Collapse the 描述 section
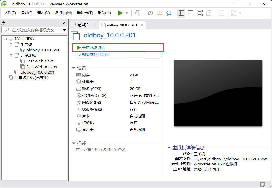The height and width of the screenshot is (188, 272). tap(74, 143)
